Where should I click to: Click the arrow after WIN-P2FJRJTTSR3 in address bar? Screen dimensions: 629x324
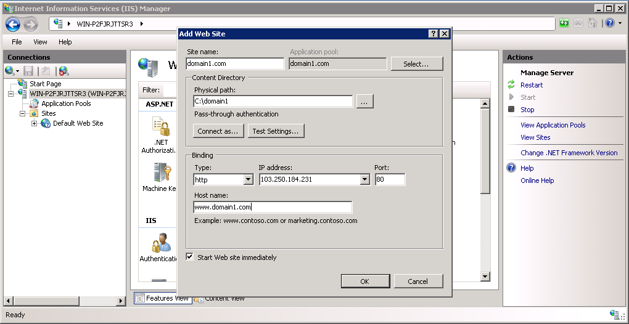tap(142, 23)
